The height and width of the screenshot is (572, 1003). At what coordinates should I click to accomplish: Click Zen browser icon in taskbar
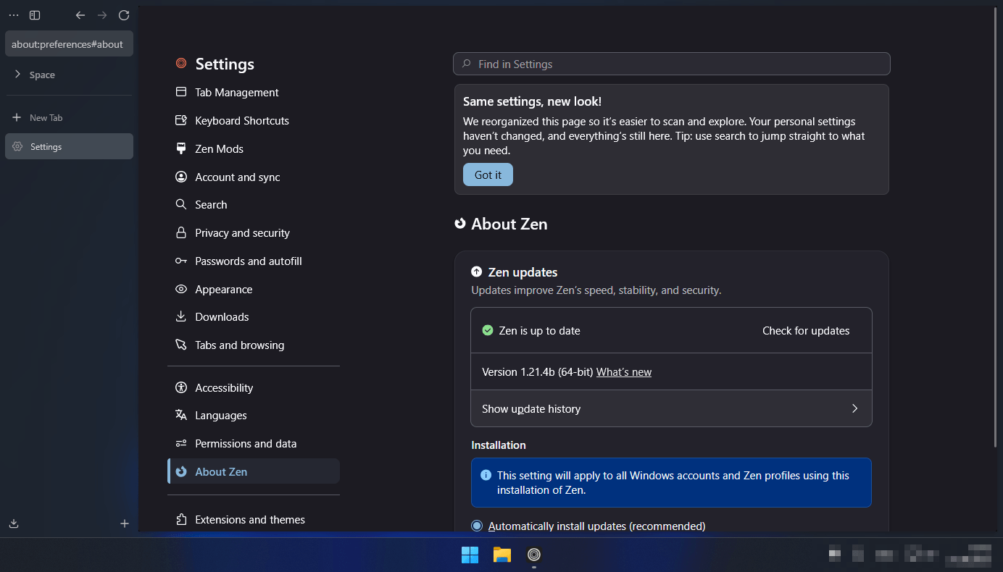(534, 555)
